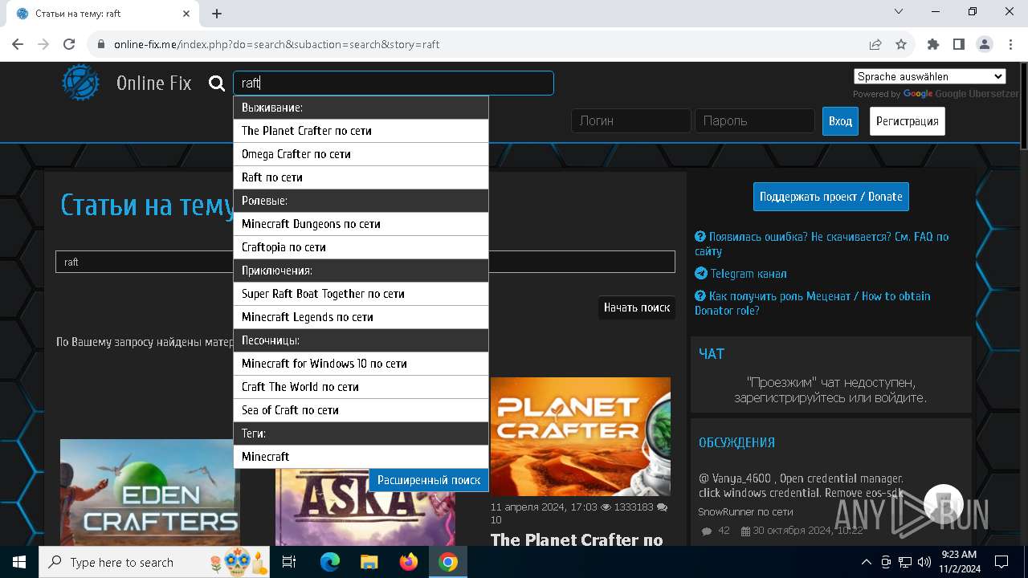Image resolution: width=1028 pixels, height=578 pixels.
Task: Share this page via share icon
Action: [x=875, y=44]
